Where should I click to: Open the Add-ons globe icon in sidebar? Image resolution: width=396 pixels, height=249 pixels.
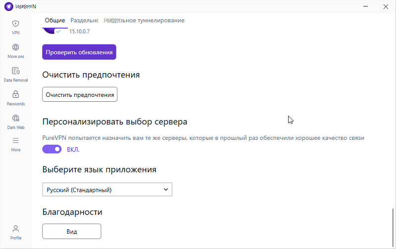15,50
